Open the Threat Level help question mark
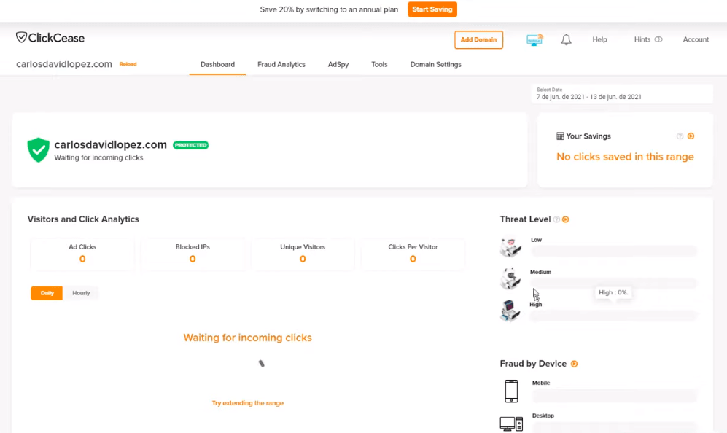Screen dimensions: 727x433 tap(556, 219)
